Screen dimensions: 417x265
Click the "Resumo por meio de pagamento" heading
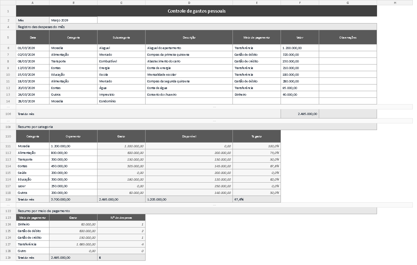click(x=196, y=211)
